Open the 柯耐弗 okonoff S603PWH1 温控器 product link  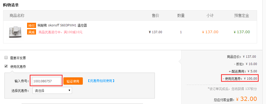(x=62, y=25)
